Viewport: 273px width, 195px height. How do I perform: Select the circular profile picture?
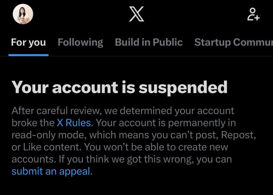pos(23,15)
